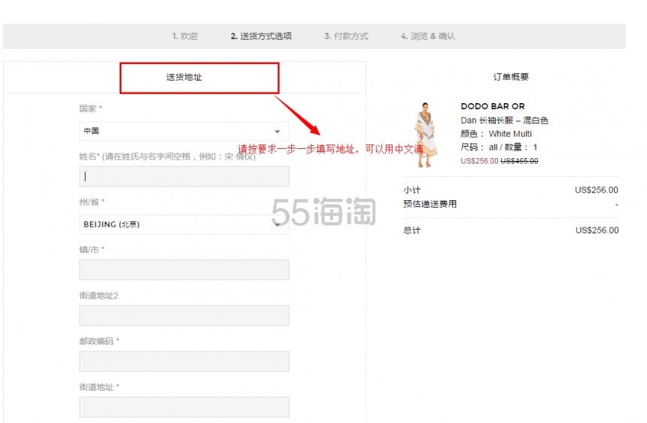Image resolution: width=647 pixels, height=423 pixels.
Task: Click the 街道地址2 input field
Action: click(x=184, y=315)
